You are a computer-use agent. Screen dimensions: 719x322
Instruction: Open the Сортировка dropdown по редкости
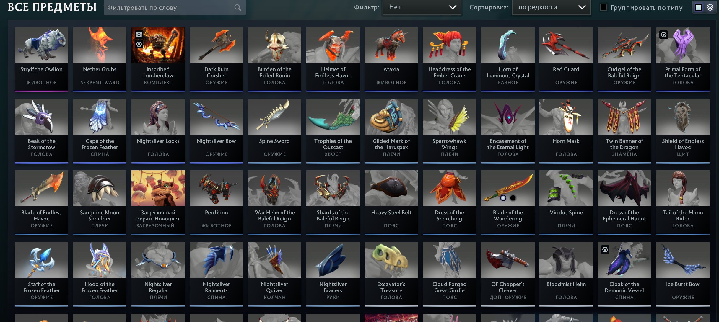pos(551,7)
